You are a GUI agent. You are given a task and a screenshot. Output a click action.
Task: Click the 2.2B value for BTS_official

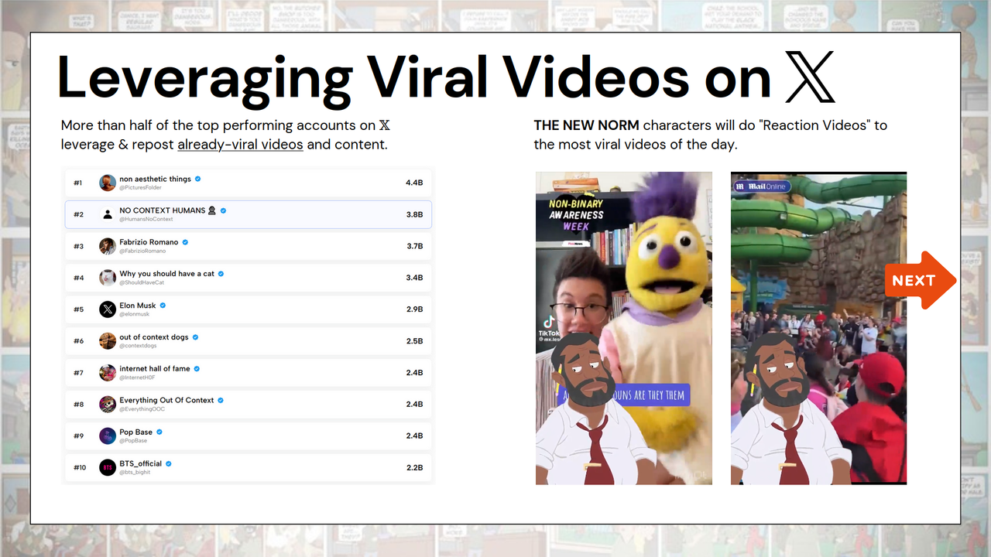pyautogui.click(x=414, y=468)
